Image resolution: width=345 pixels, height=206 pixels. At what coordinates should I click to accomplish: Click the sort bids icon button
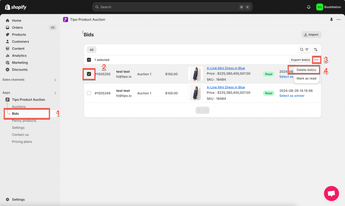click(316, 50)
